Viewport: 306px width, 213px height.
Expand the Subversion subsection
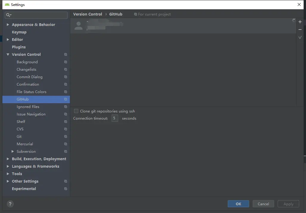coord(13,151)
